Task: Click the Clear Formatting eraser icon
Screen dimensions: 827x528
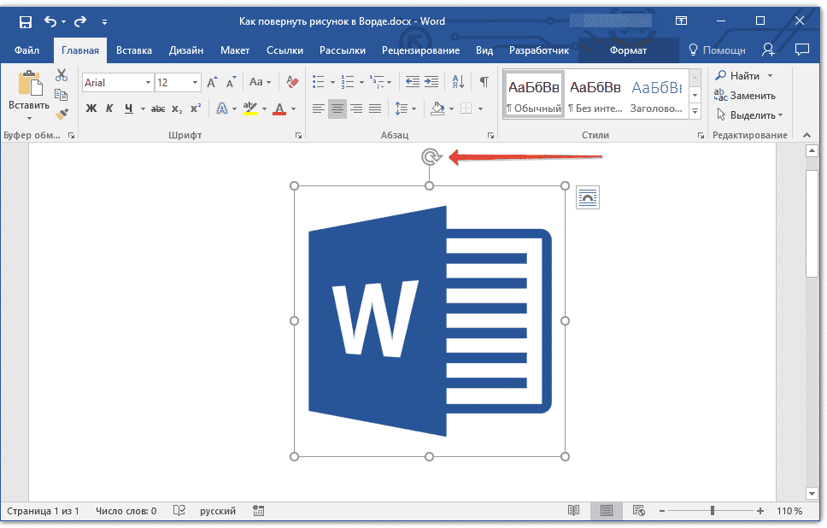Action: (x=293, y=82)
